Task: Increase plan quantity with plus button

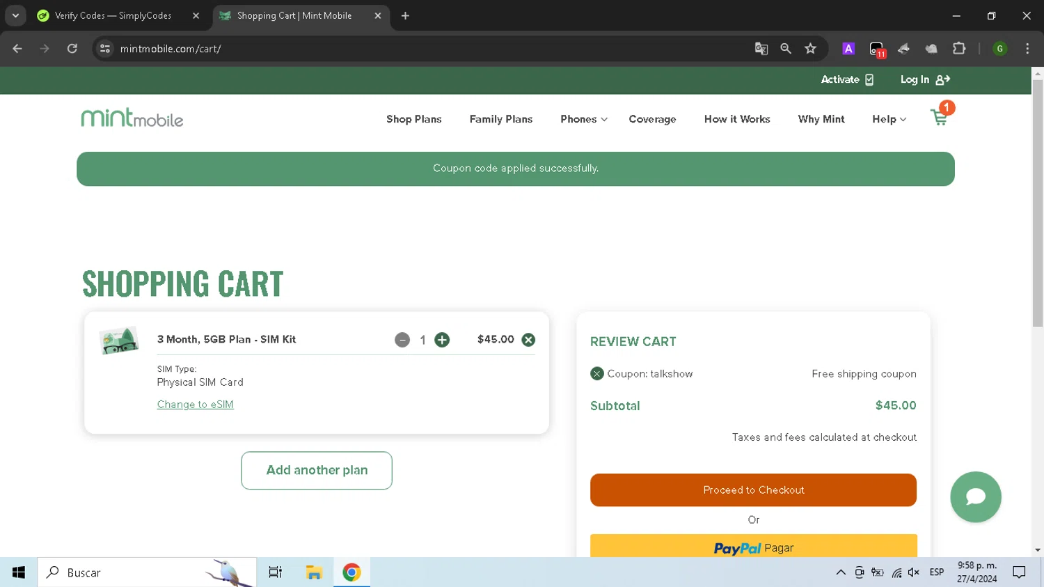Action: point(442,340)
